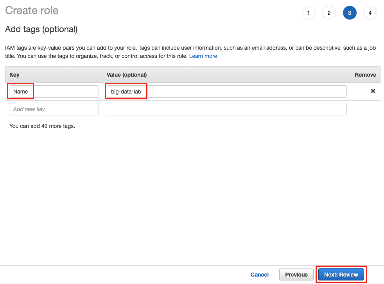Jump to step 2 circle indicator
Viewport: 384px width, 284px height.
click(329, 13)
